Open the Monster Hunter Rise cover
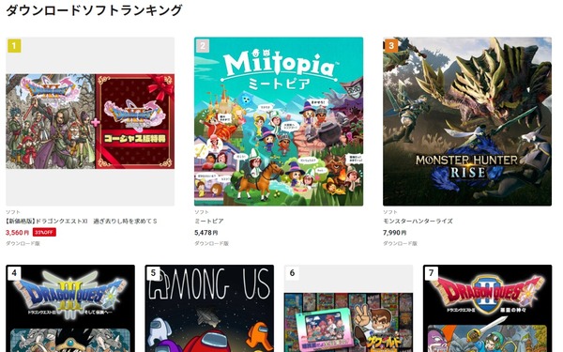 (x=467, y=121)
